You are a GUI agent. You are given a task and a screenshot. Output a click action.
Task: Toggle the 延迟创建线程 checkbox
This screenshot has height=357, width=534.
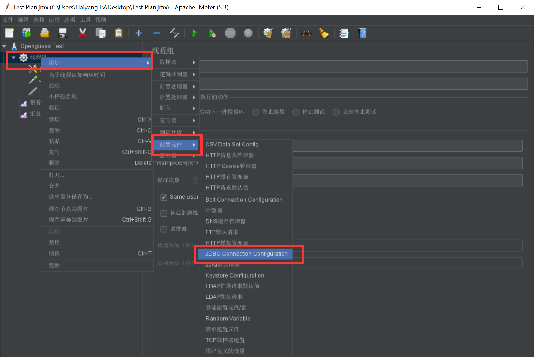coord(163,213)
